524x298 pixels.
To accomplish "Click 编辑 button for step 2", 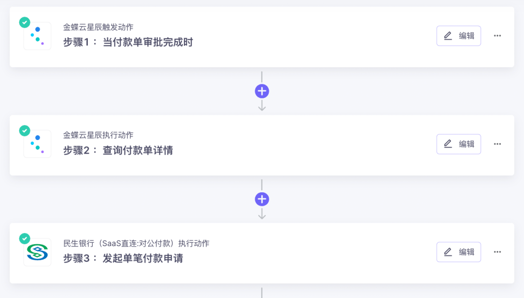I will click(458, 144).
